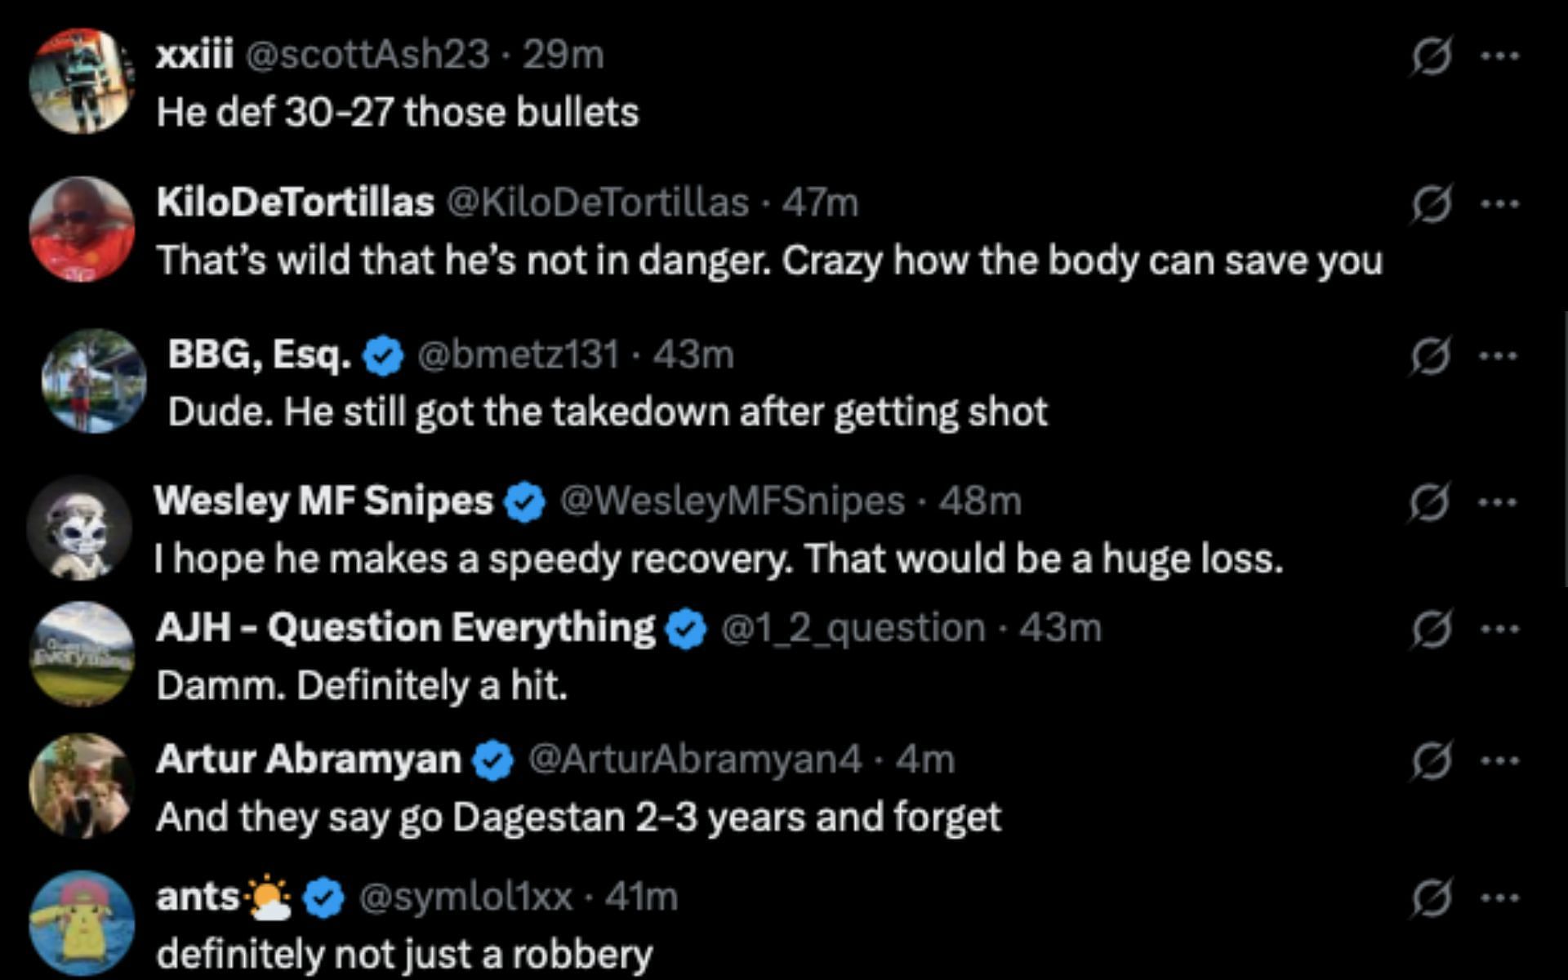
Task: Click the Grok icon on Wesley MF Snipes's tweet
Action: 1429,501
